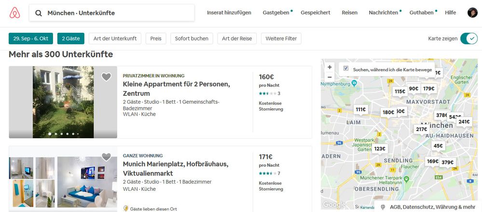Save Munich Marienplatz listing with heart icon
Viewport: 482px width, 212px height.
107,157
